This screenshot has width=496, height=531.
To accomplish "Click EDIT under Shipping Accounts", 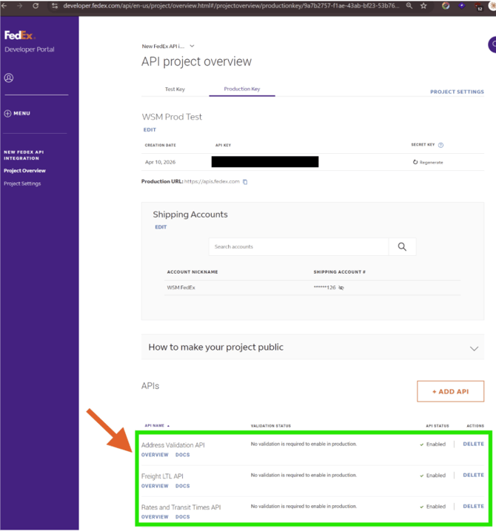I will 161,227.
